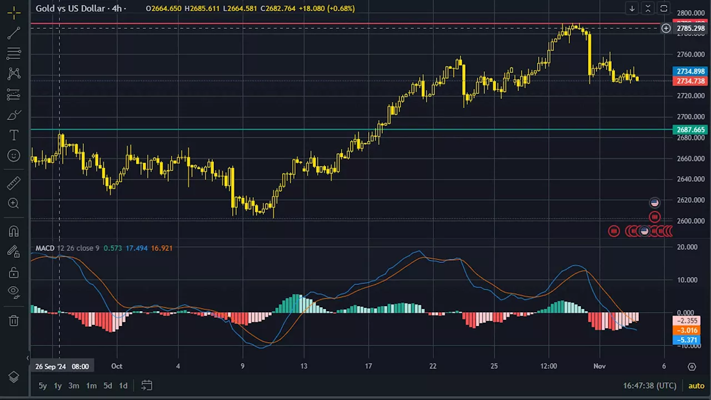Click the leftmost red economic event marker
Viewport: 711px width, 400px height.
(614, 231)
